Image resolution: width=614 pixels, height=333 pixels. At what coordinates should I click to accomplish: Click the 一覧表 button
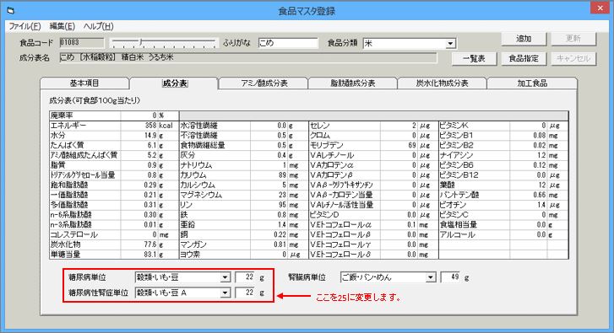474,59
